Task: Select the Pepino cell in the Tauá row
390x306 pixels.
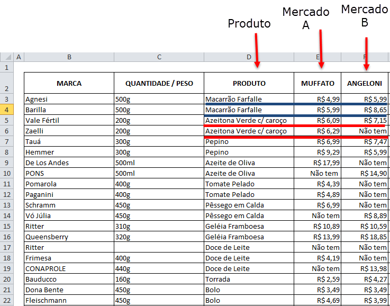Action: click(249, 141)
